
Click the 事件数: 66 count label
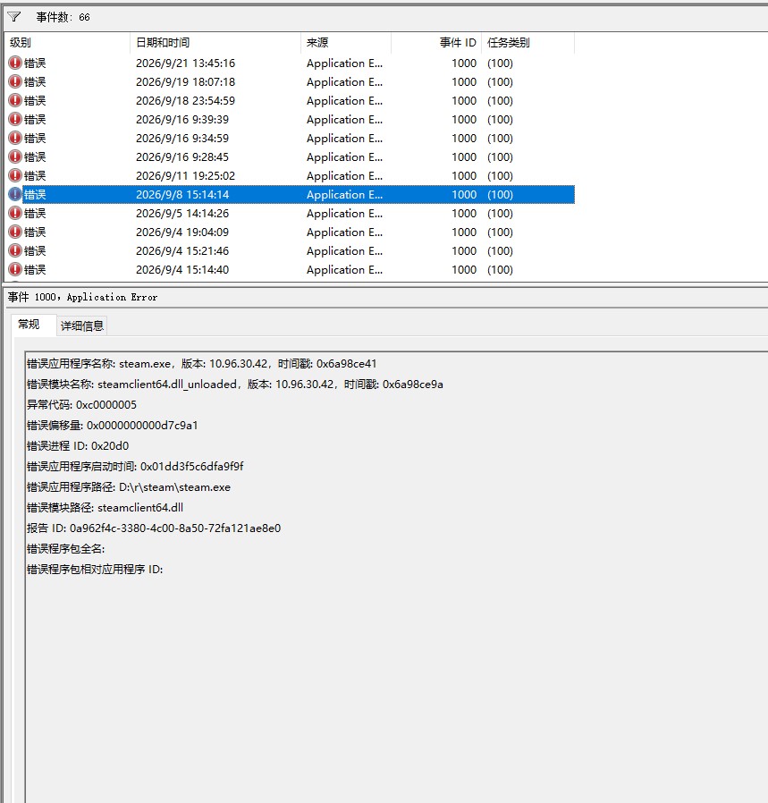coord(63,17)
